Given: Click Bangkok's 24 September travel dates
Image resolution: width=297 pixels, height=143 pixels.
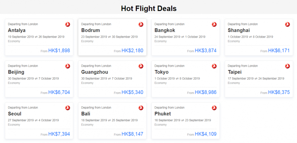Looking at the screenshot, I should (x=180, y=37).
